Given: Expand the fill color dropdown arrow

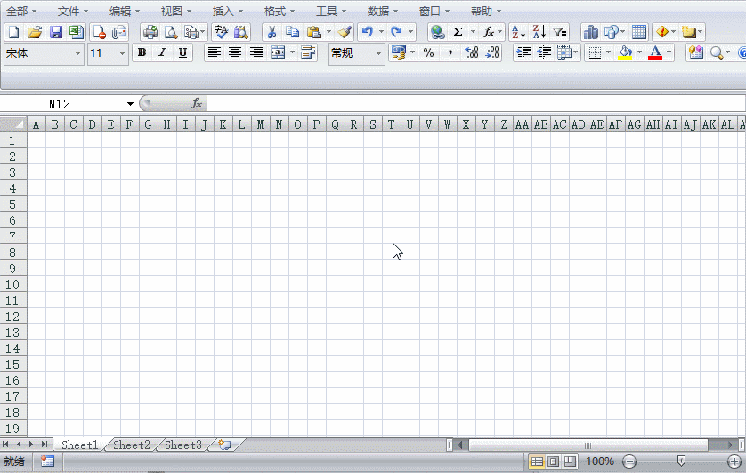Looking at the screenshot, I should (x=639, y=52).
